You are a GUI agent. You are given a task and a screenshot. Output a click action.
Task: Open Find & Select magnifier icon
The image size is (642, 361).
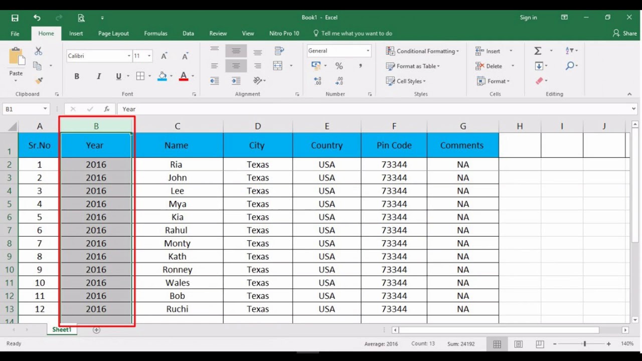[570, 66]
